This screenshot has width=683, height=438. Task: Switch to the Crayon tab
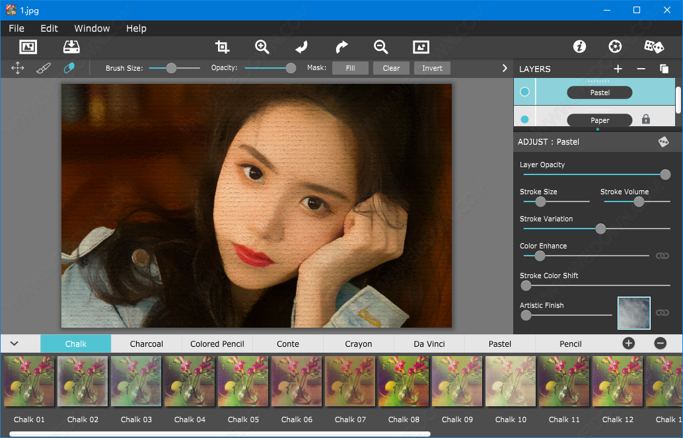(359, 344)
